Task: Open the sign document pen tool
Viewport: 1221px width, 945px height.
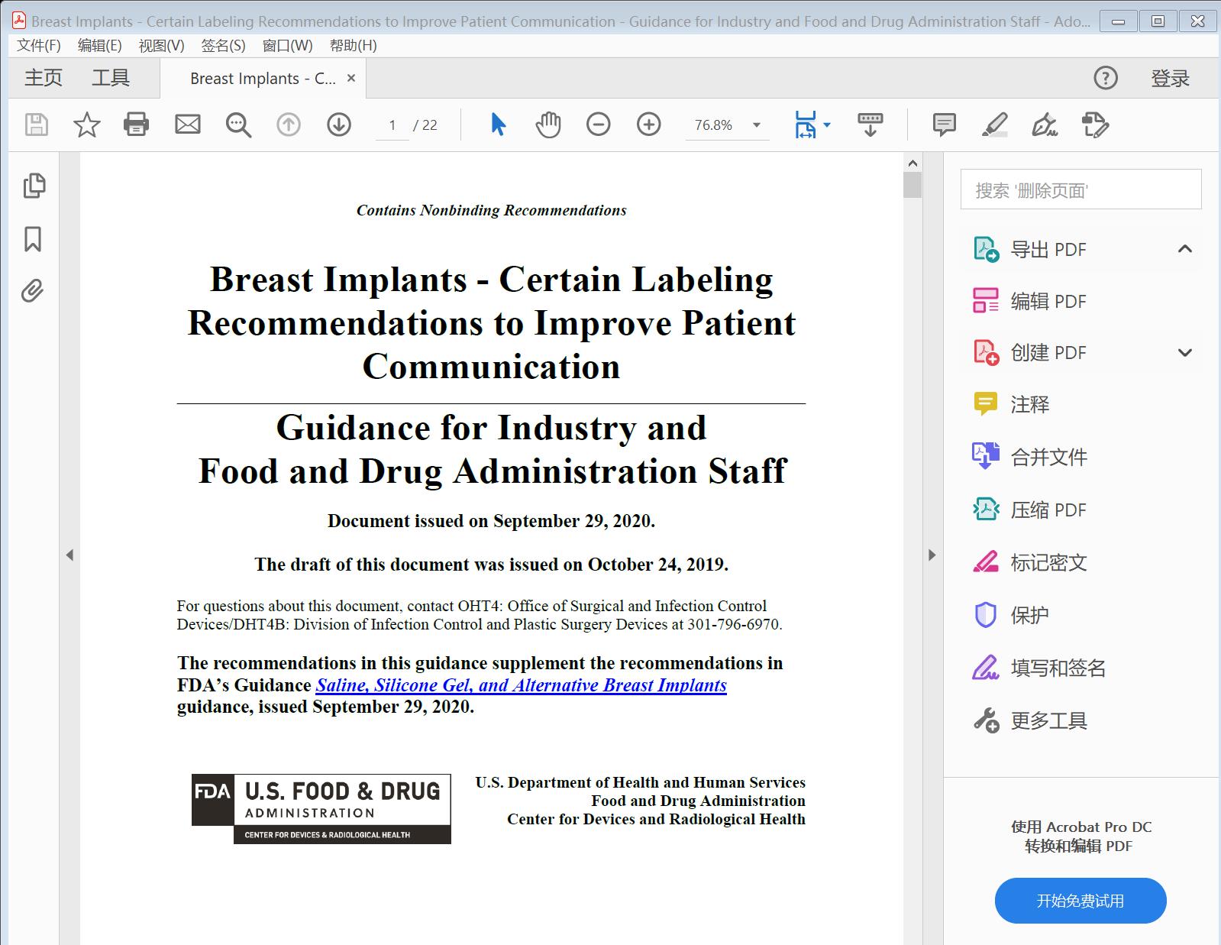Action: 1045,125
